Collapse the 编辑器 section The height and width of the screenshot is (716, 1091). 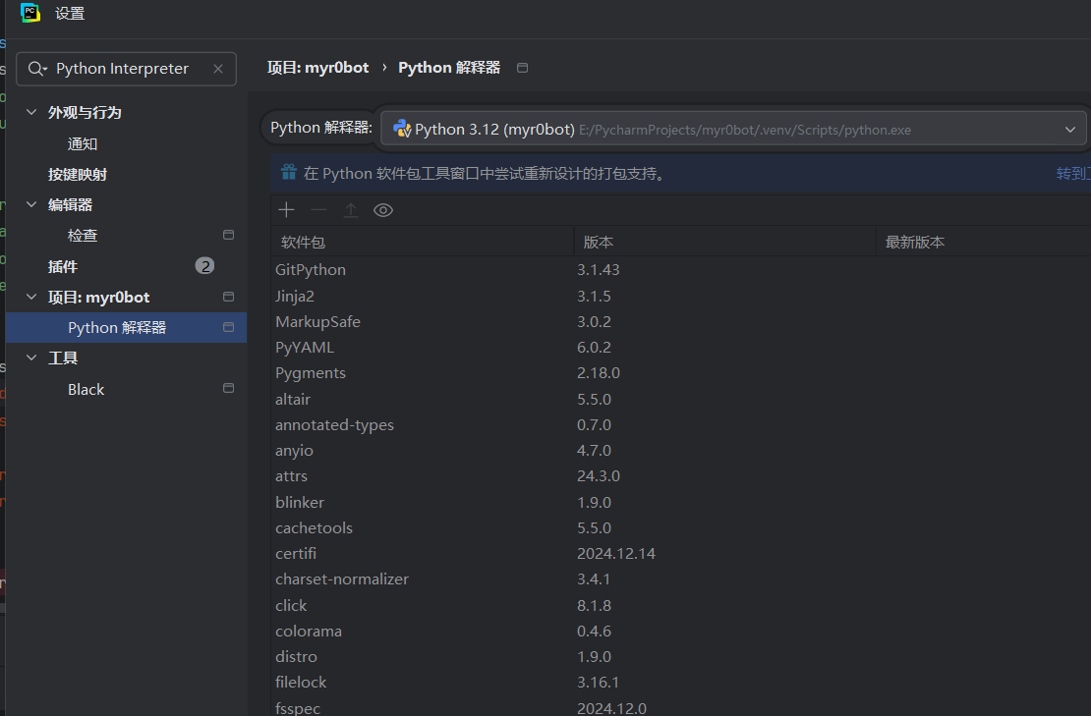[x=31, y=204]
